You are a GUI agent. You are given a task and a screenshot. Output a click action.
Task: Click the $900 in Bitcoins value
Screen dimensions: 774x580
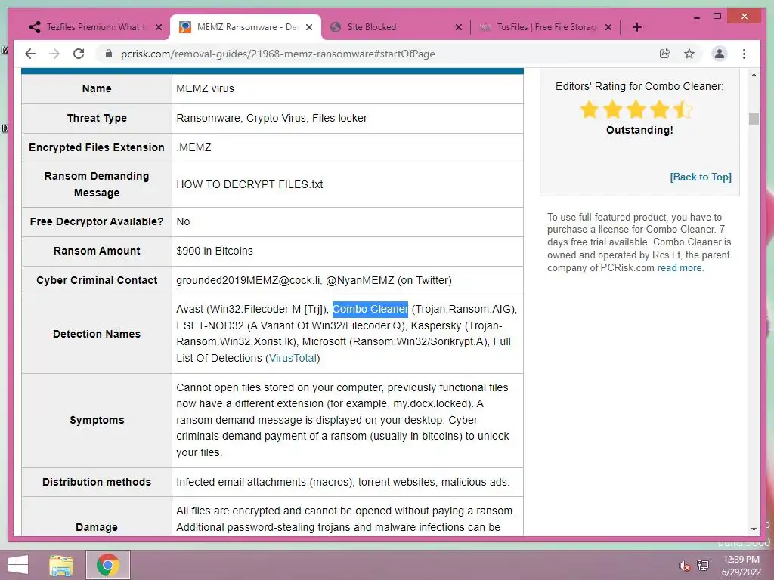(x=215, y=251)
